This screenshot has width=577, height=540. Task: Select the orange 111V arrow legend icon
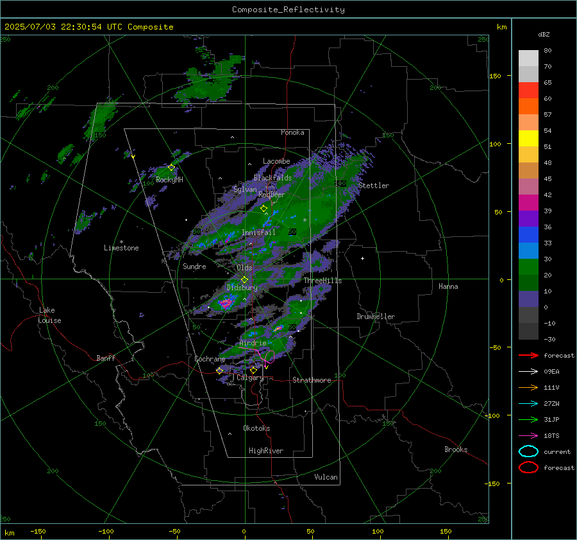pyautogui.click(x=528, y=387)
